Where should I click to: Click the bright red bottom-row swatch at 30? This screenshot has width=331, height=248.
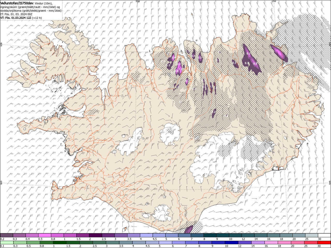324,243
